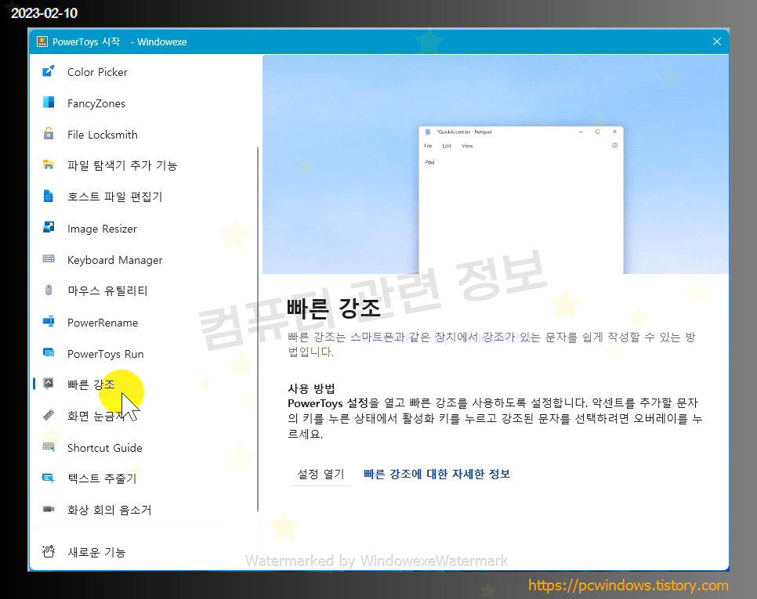Go to Image Resizer page

coord(144,229)
